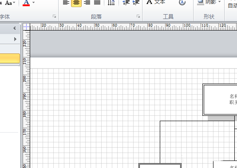237x168 pixels.
Task: Collapse the shapes pane with the arrow
Action: pyautogui.click(x=15, y=28)
